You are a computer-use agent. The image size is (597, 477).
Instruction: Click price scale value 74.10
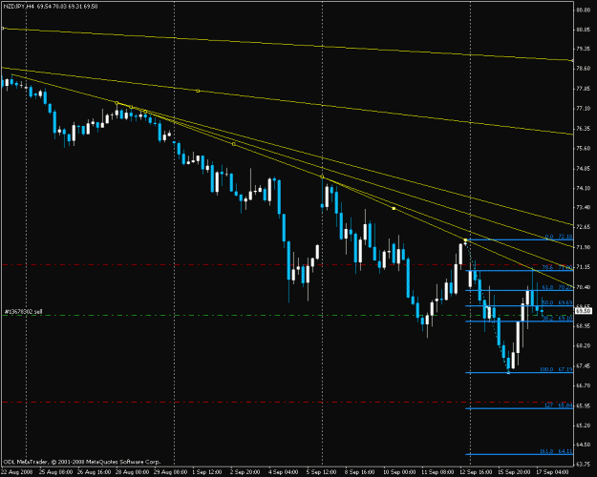[584, 188]
